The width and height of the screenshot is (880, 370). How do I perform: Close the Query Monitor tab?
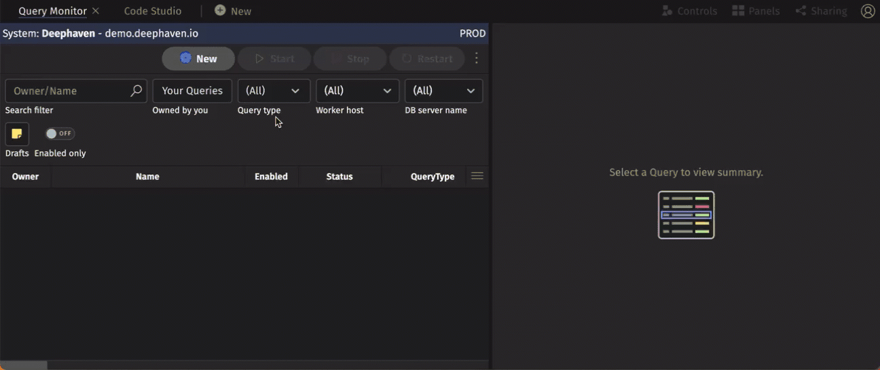point(96,11)
